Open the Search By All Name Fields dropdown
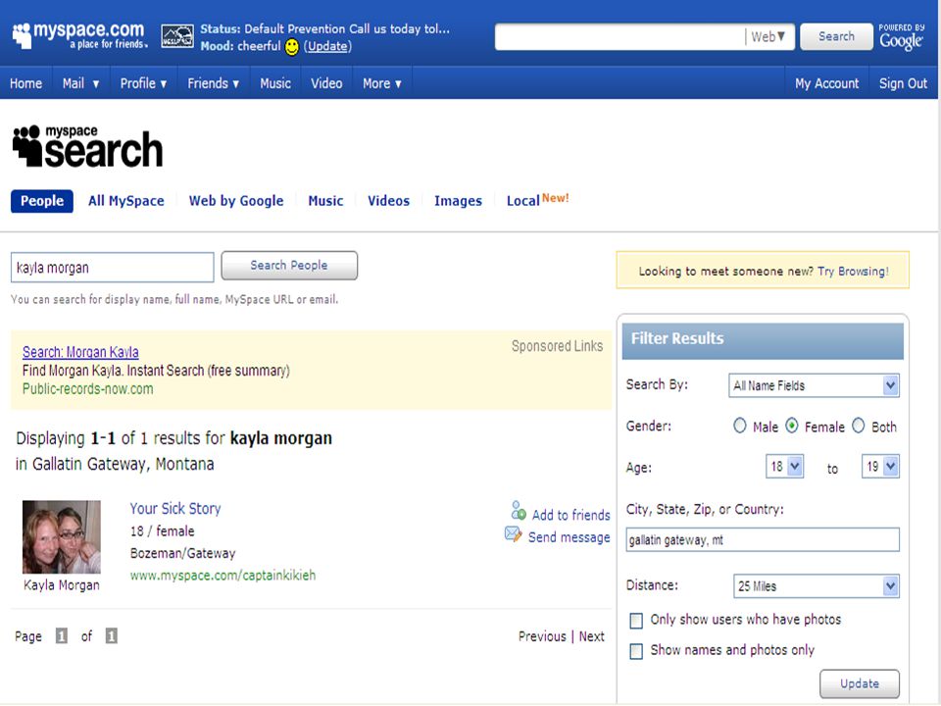The width and height of the screenshot is (941, 706). coord(814,385)
